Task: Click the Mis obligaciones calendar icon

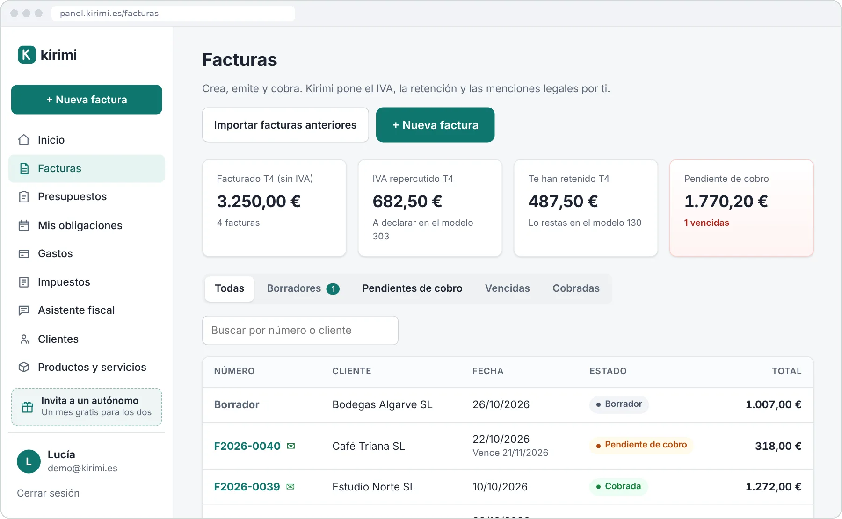Action: coord(24,225)
